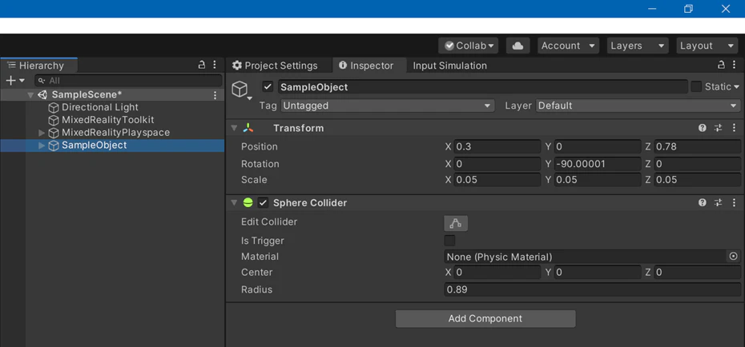
Task: Click Position Y field
Action: pyautogui.click(x=598, y=146)
